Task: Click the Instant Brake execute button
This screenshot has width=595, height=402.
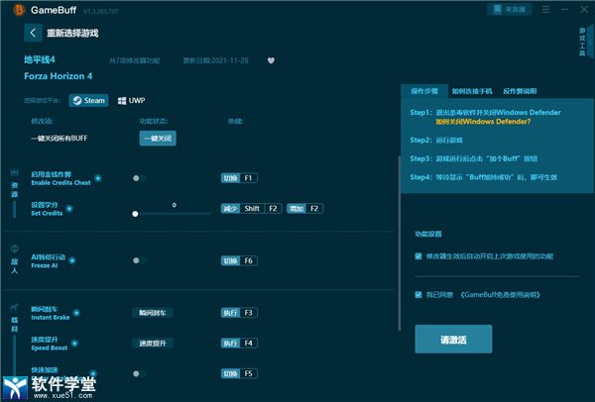Action: (153, 313)
